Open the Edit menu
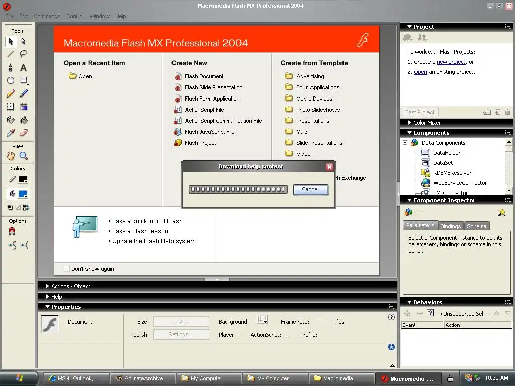 tap(23, 16)
